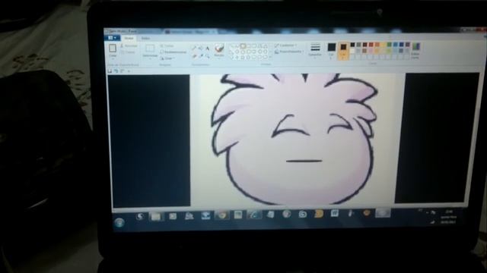
Task: Open the Customize Quick Access Toolbar arrow
Action: click(x=129, y=71)
